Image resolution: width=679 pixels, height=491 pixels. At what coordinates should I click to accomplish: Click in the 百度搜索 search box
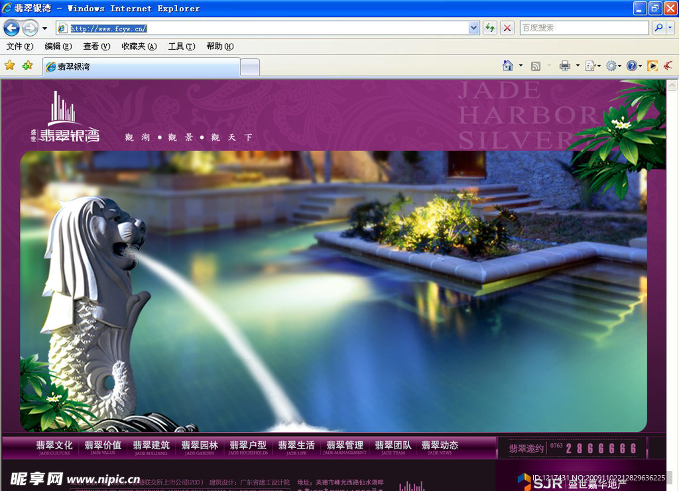[584, 28]
